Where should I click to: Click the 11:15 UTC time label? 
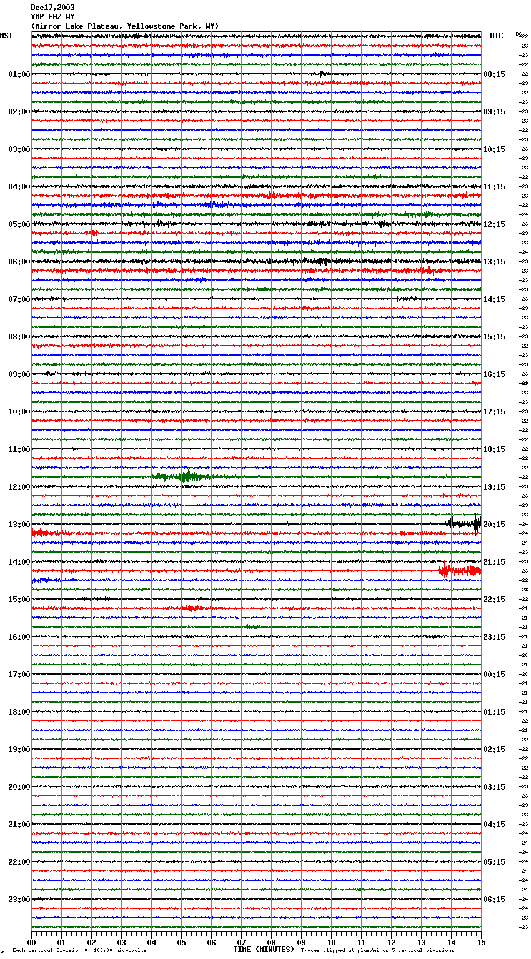coord(494,187)
